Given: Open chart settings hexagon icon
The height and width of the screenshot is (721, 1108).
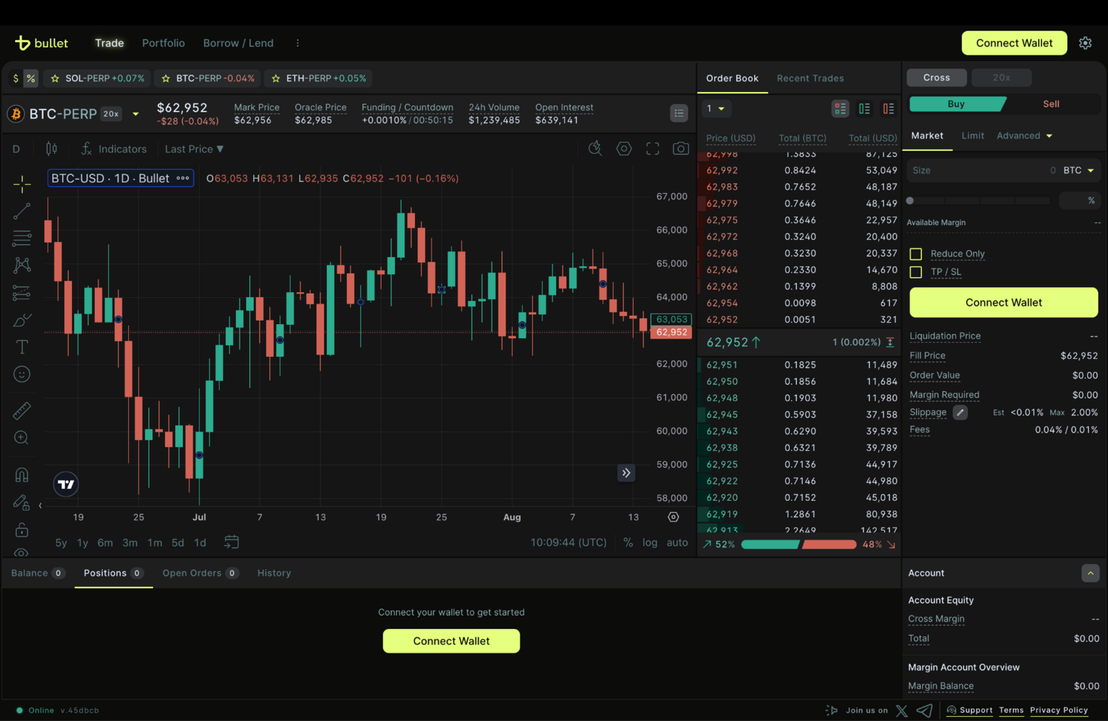Looking at the screenshot, I should pyautogui.click(x=624, y=148).
